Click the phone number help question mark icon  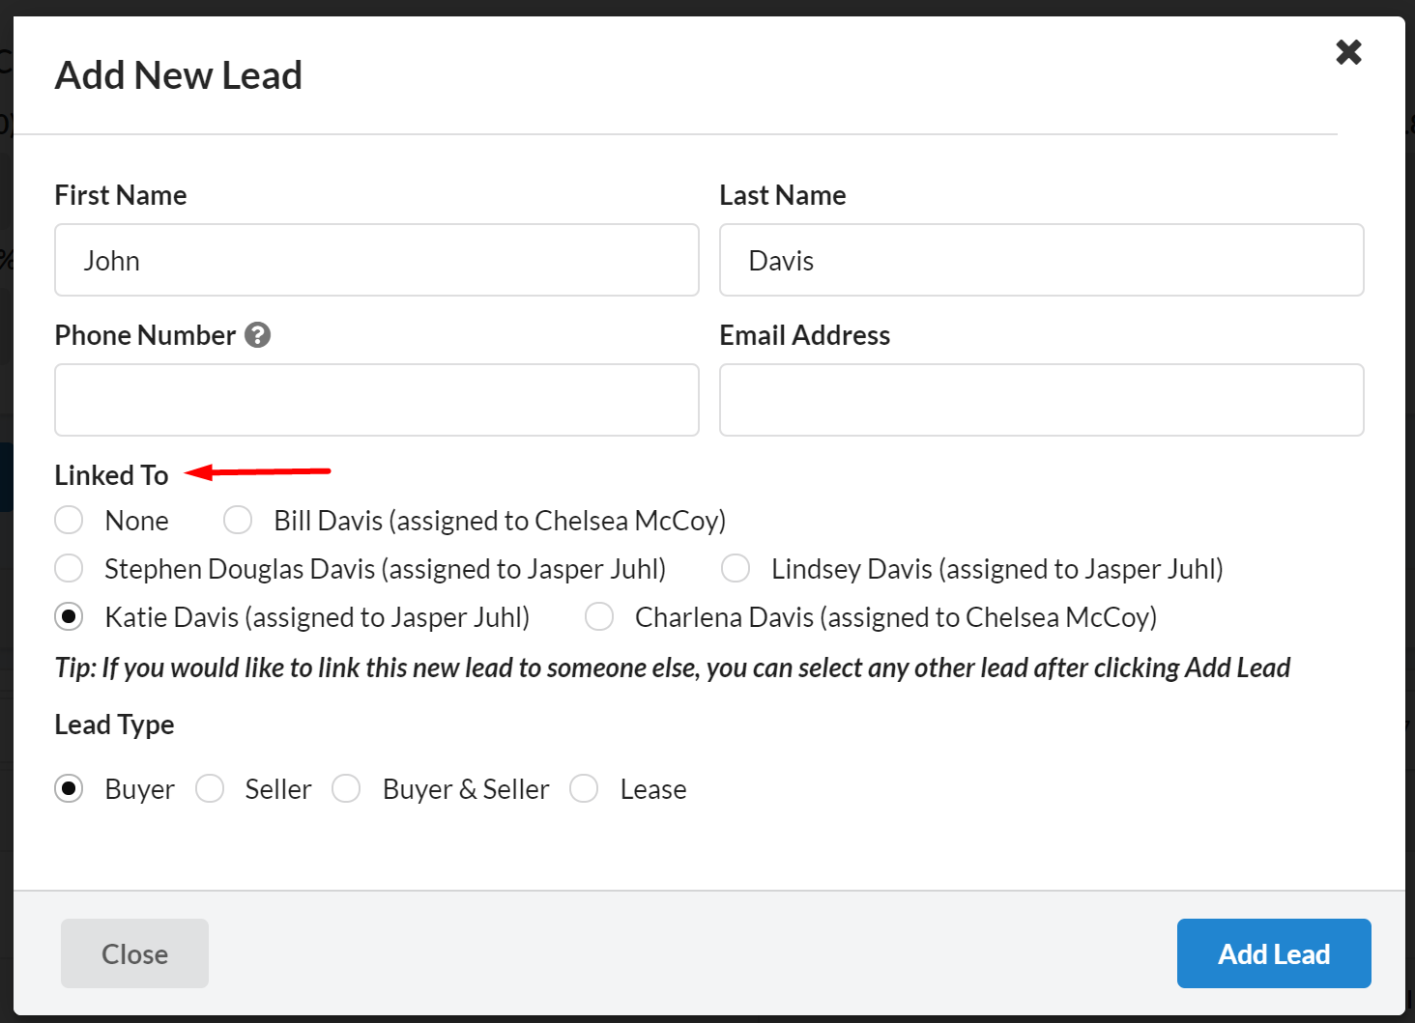(x=257, y=335)
